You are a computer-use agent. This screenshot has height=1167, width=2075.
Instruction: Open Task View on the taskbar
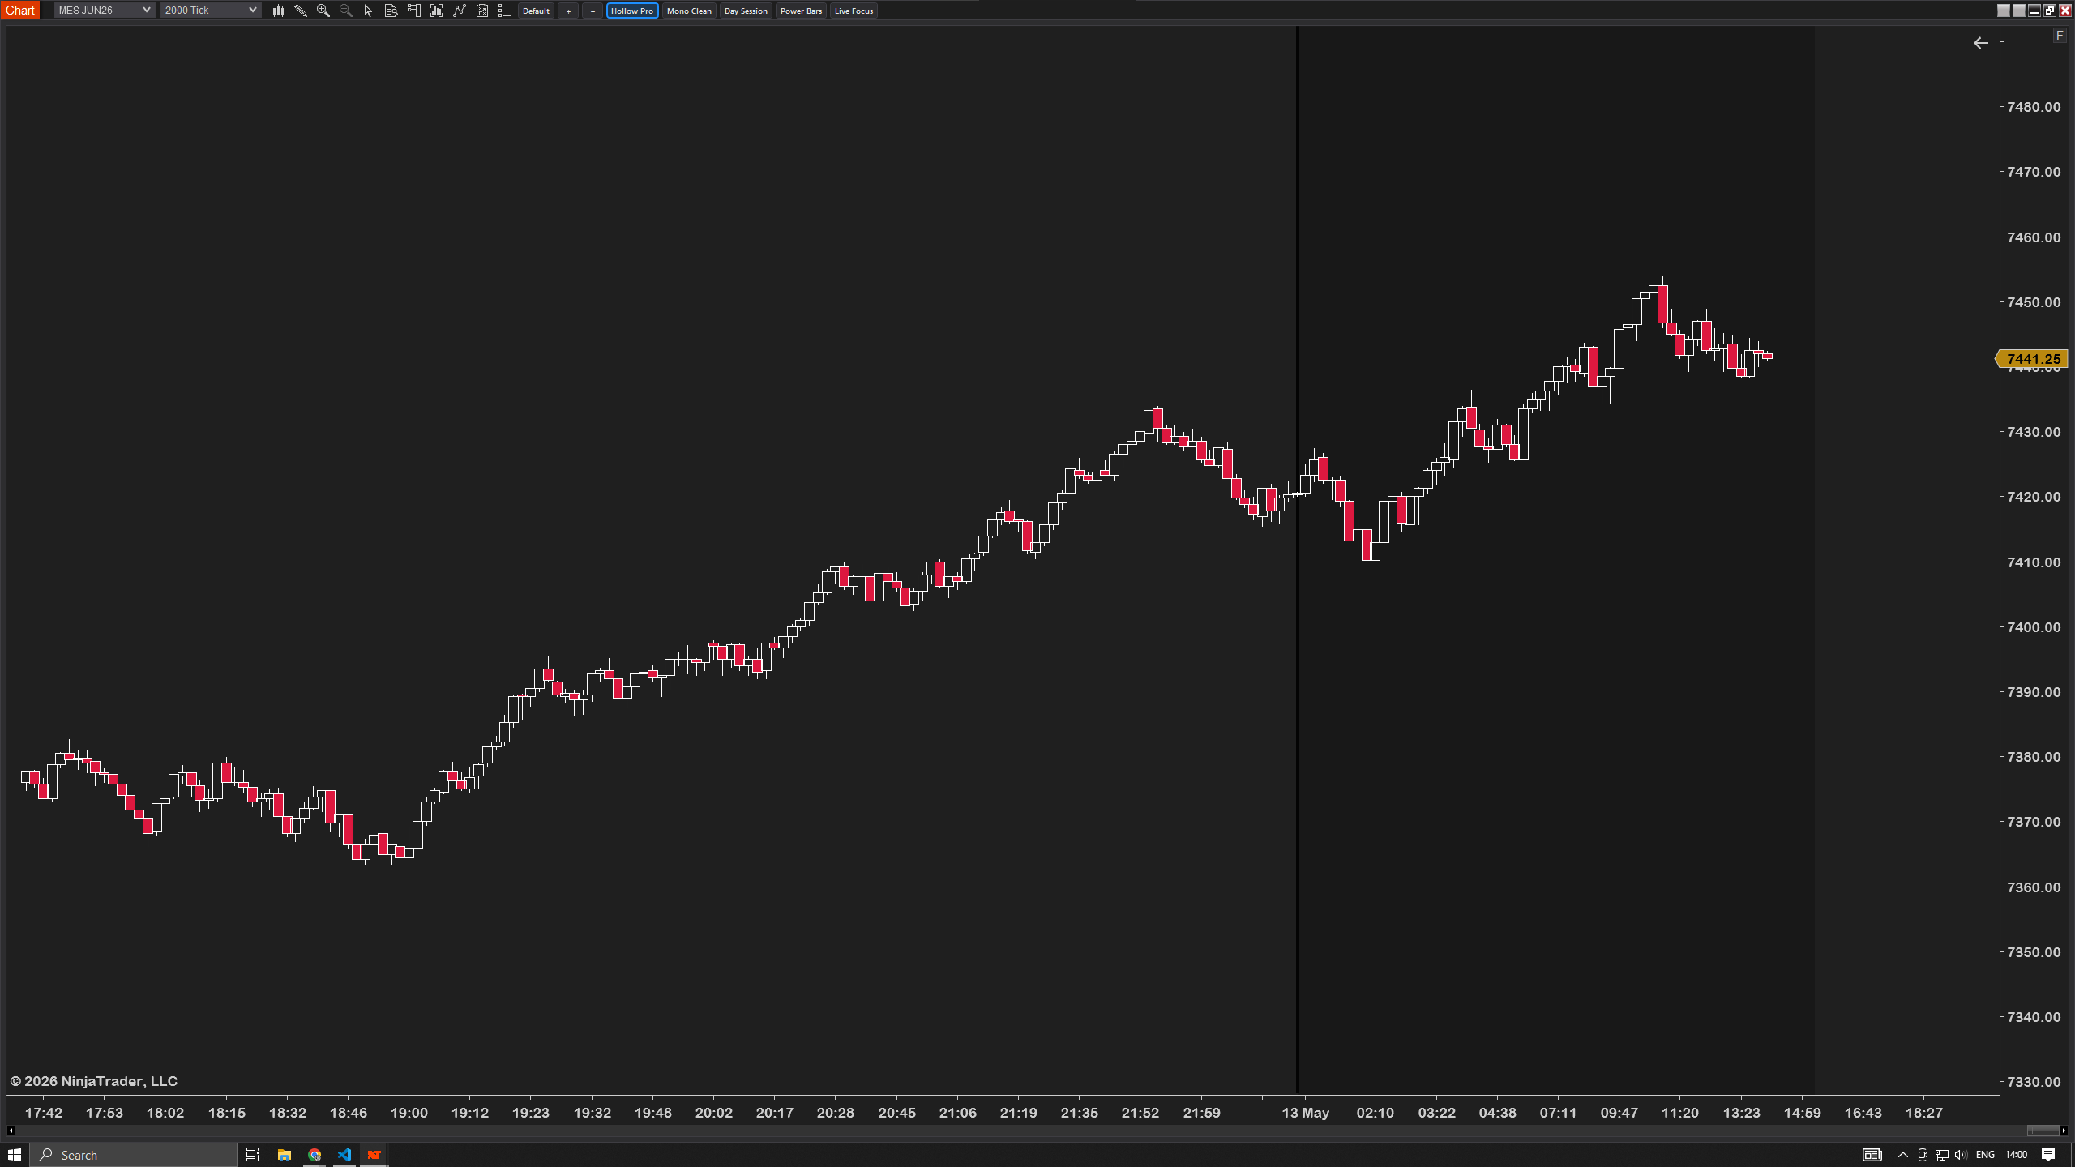(253, 1155)
